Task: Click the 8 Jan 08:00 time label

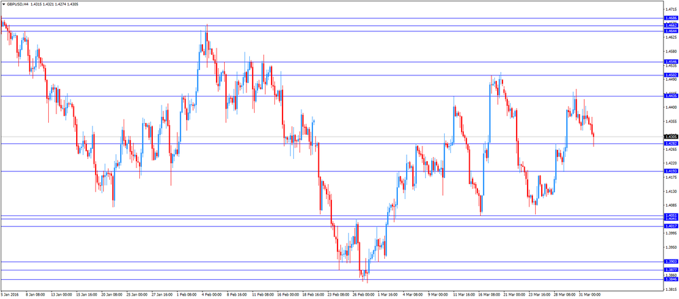Action: pyautogui.click(x=35, y=295)
